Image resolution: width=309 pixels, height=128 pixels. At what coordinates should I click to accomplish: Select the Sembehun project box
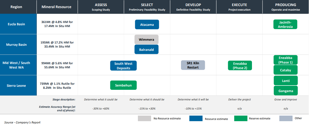point(123,85)
